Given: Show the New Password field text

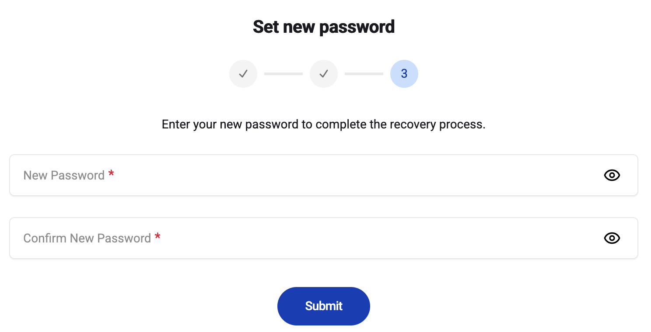Looking at the screenshot, I should [612, 175].
